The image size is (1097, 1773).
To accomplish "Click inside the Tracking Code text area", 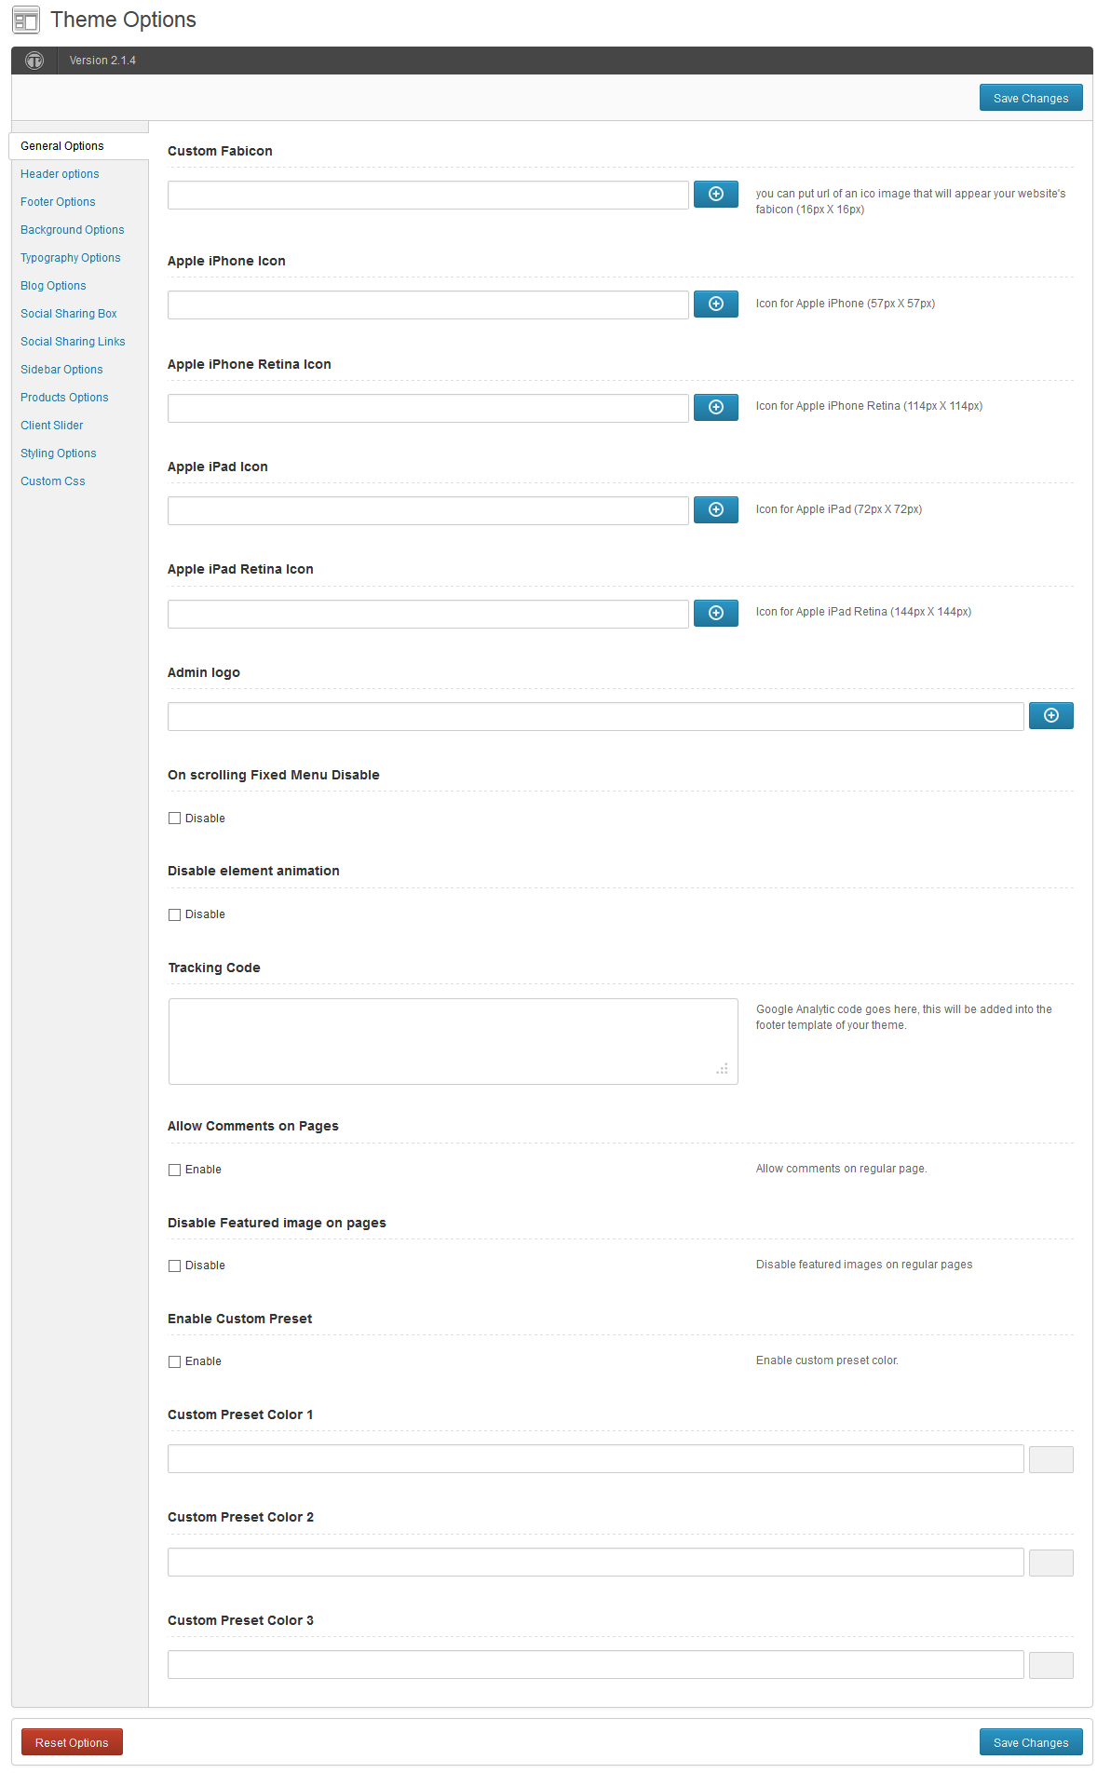I will 453,1041.
